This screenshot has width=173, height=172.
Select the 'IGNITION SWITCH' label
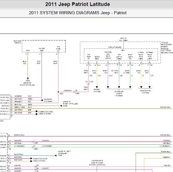(18, 42)
